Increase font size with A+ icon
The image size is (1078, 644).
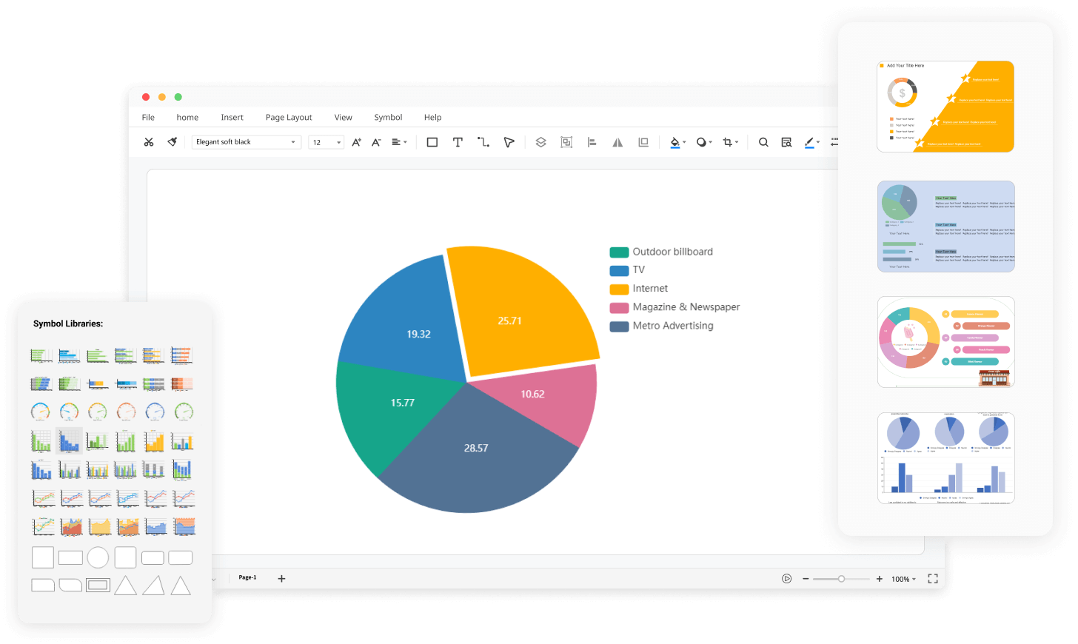(357, 142)
